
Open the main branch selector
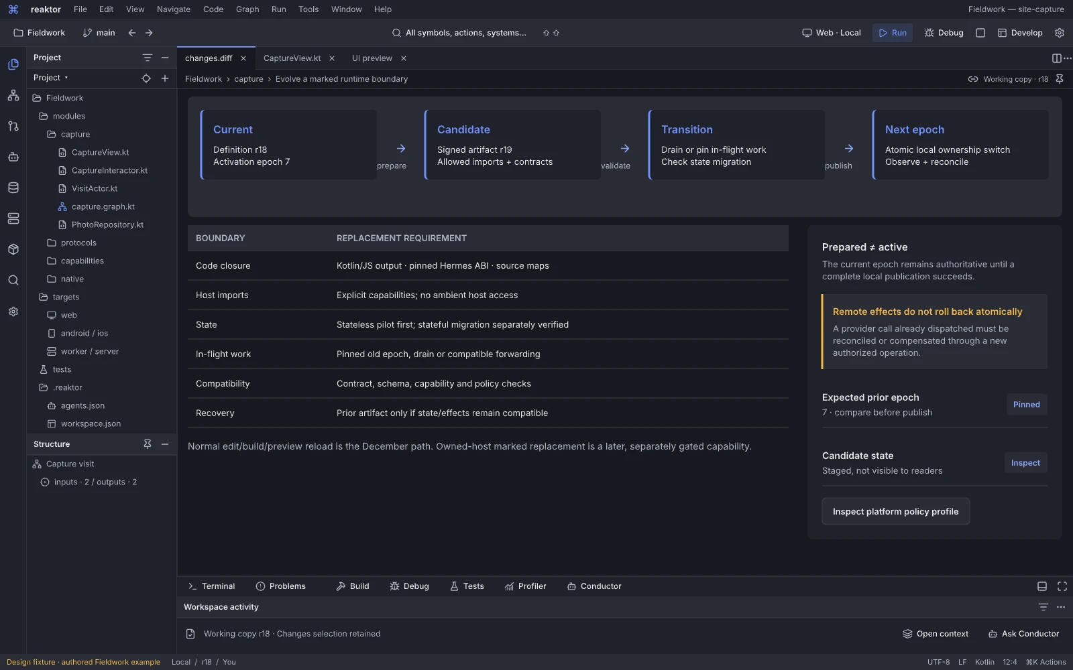pos(99,33)
